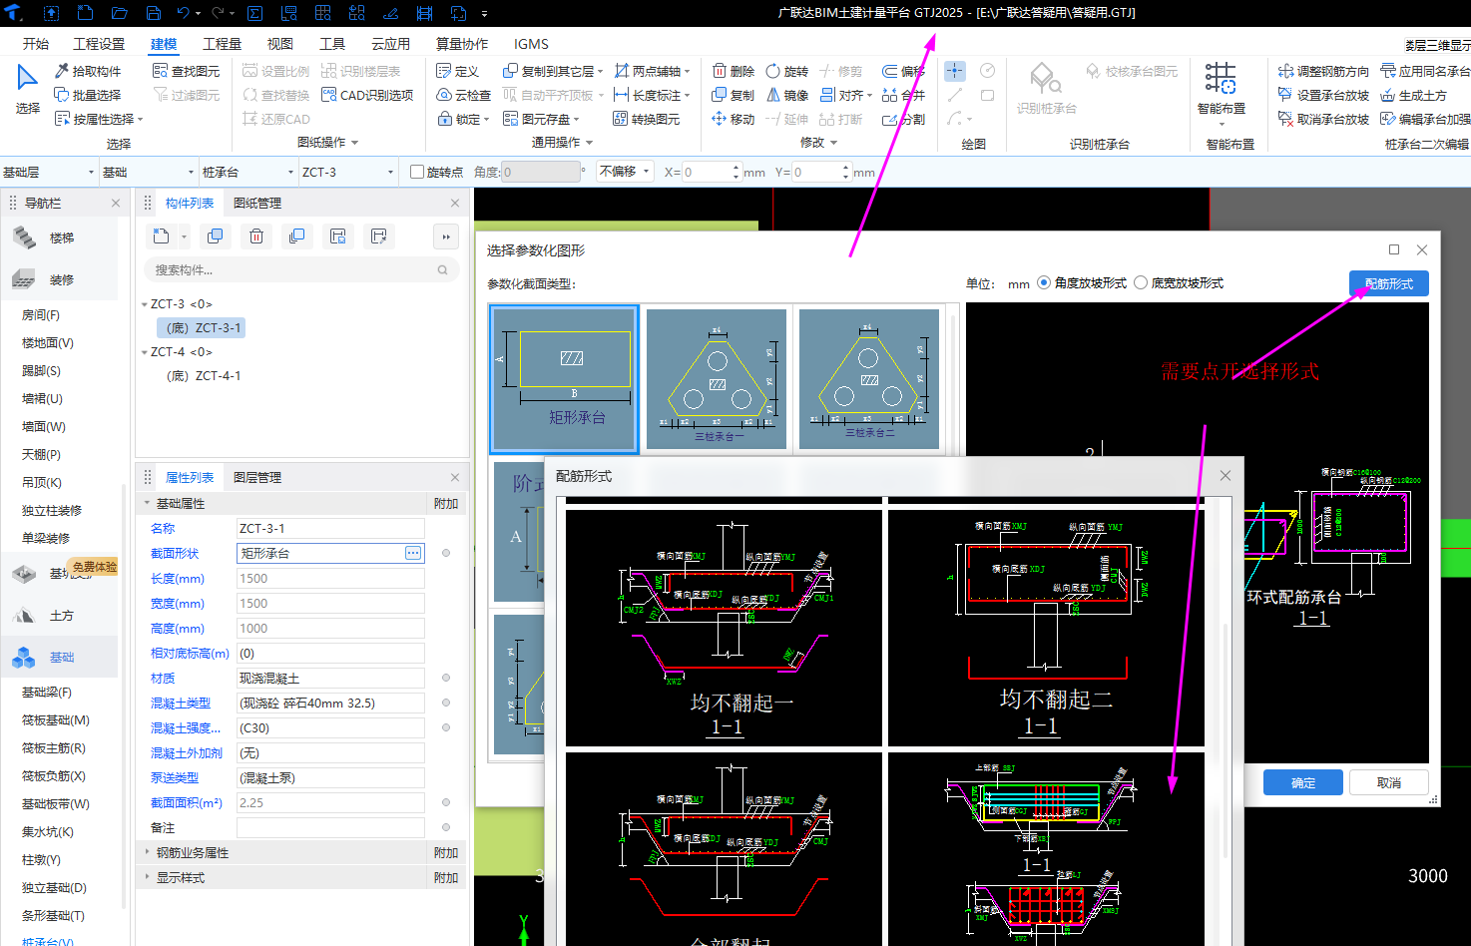Toggle 附加 circle for 截面面积 row
The image size is (1471, 946).
point(446,802)
